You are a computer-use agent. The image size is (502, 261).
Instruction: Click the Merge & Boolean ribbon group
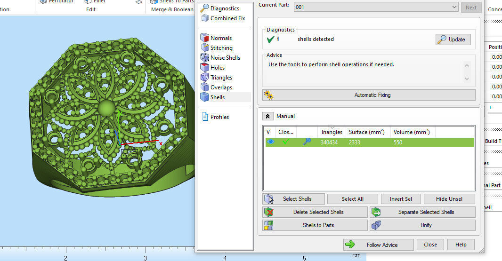172,9
